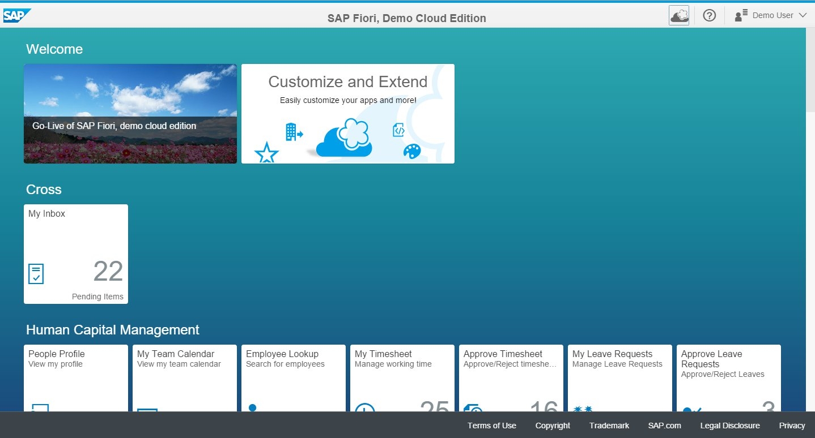Click the Terms of Use footer link
The height and width of the screenshot is (438, 815).
(492, 426)
